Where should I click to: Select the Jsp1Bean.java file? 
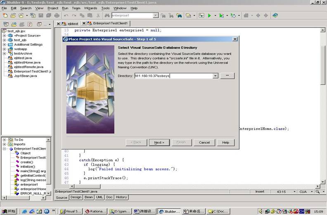25,76
